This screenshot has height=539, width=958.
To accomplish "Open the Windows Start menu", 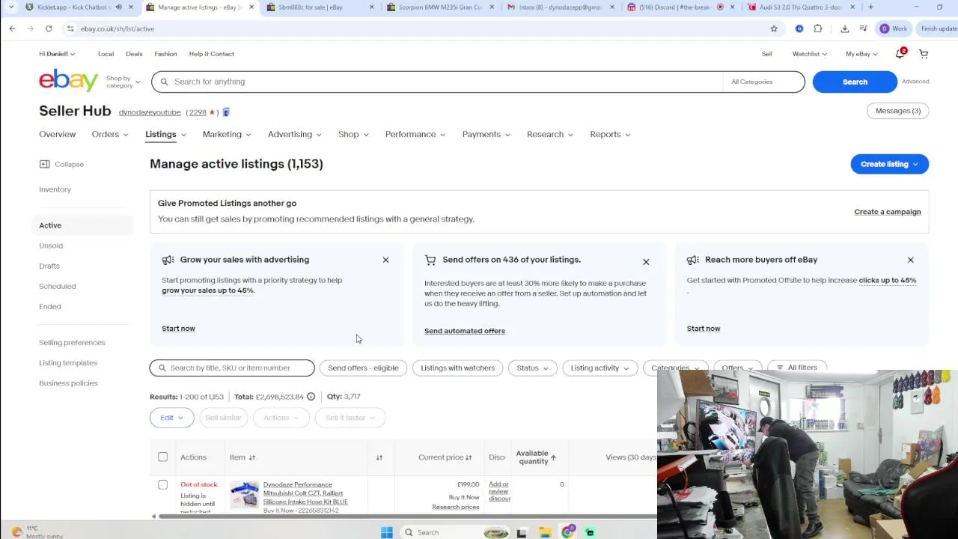I will (386, 532).
